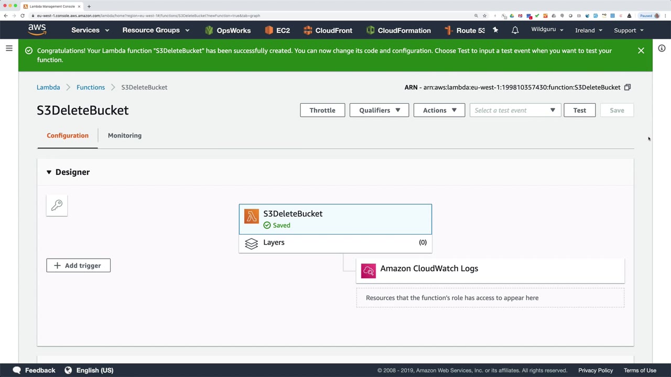This screenshot has width=671, height=377.
Task: Click the Layers stack icon
Action: [252, 243]
